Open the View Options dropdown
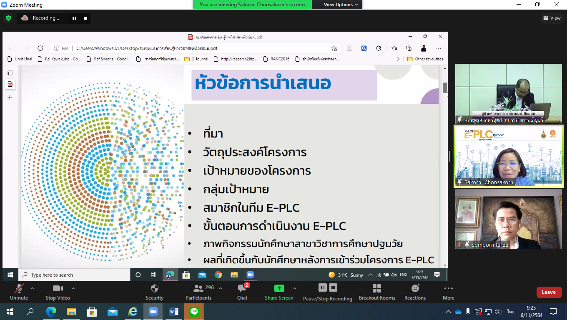The height and width of the screenshot is (320, 567). point(341,5)
